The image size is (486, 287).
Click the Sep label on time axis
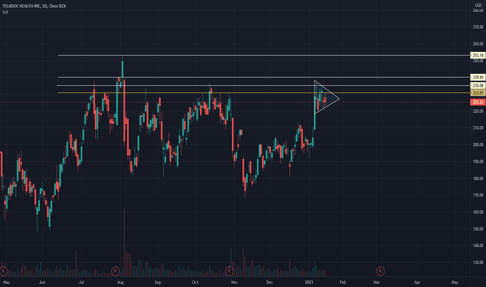pyautogui.click(x=158, y=282)
